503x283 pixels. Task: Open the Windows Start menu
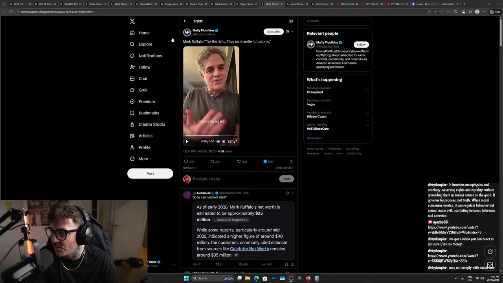[x=186, y=278]
